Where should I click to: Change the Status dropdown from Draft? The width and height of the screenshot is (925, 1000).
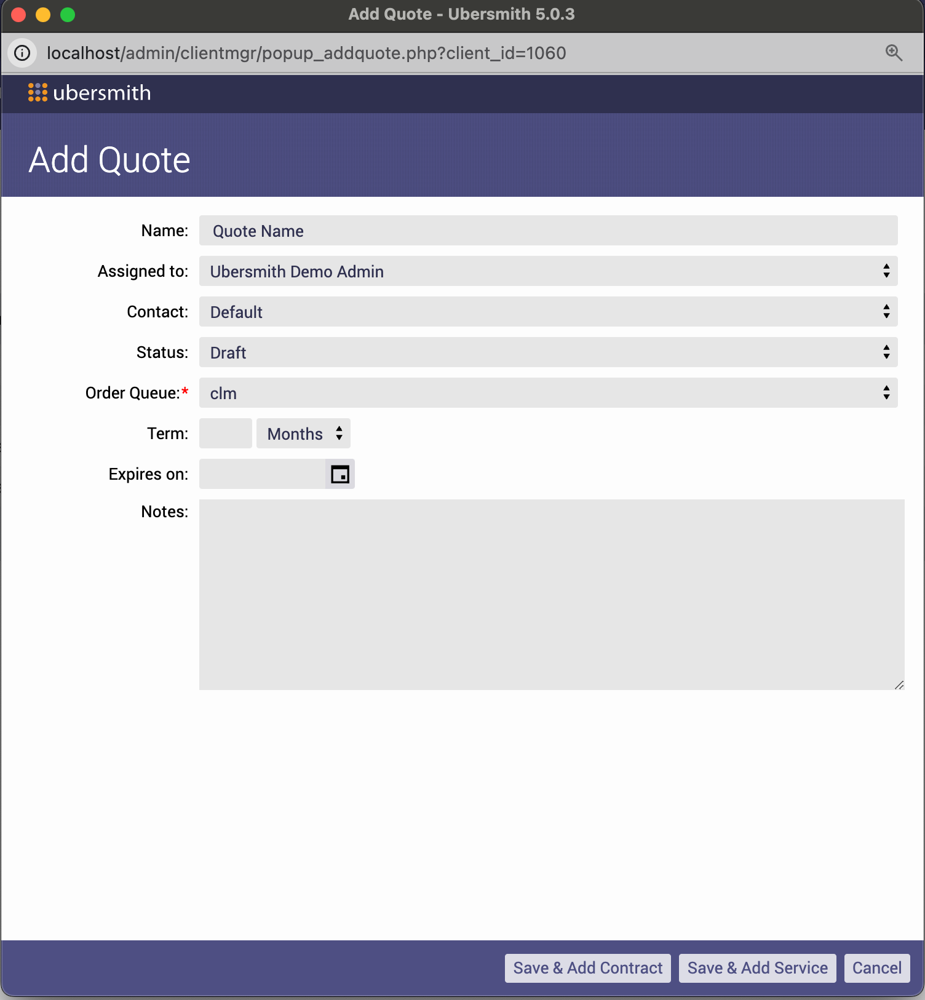click(547, 352)
